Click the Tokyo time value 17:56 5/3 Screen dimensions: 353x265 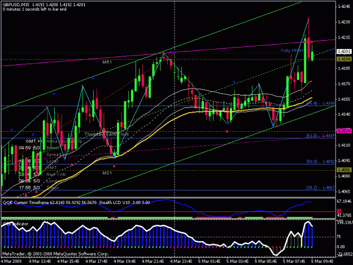tap(29, 188)
